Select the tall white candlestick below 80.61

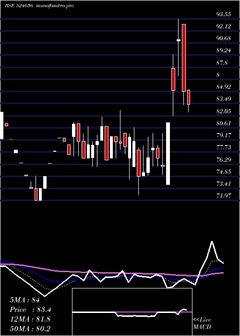point(168,154)
